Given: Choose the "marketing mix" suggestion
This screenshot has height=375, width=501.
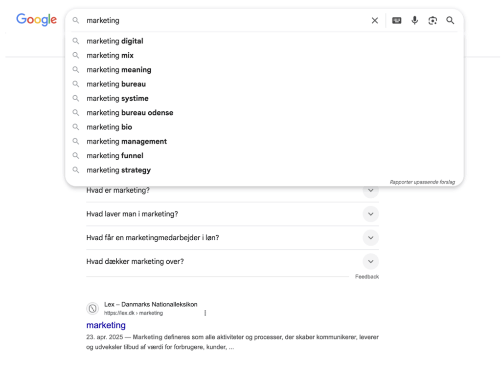Looking at the screenshot, I should tap(110, 56).
